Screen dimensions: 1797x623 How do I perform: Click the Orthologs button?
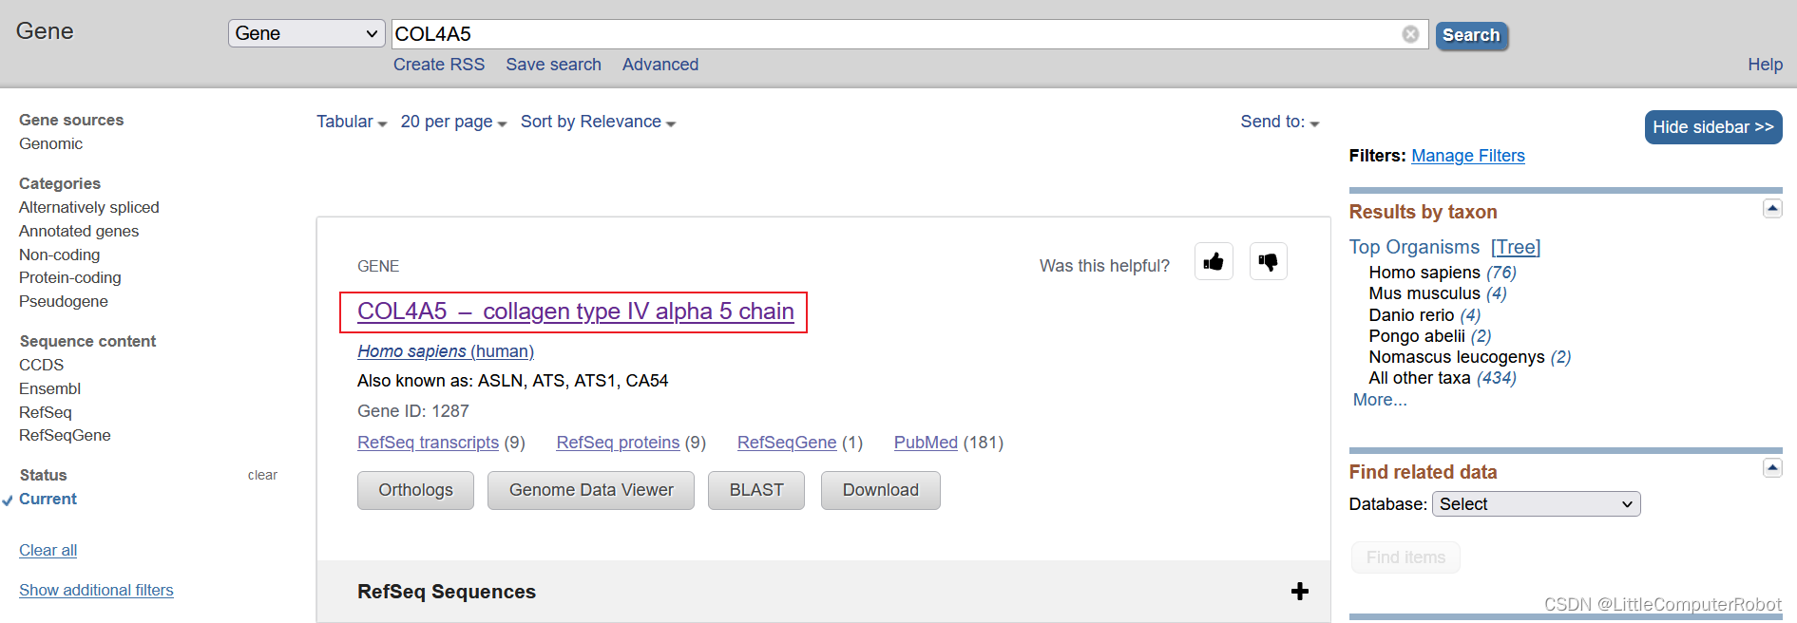pos(415,490)
